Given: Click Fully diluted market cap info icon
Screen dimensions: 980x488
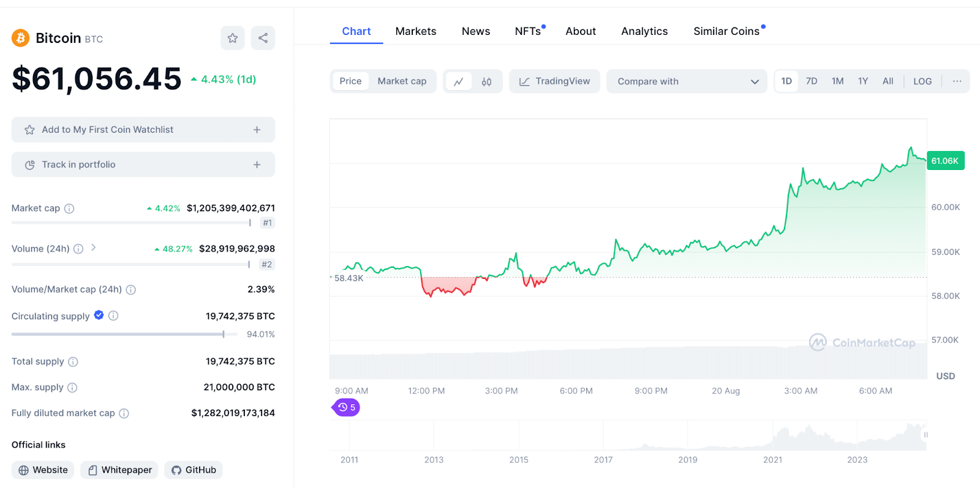Looking at the screenshot, I should coord(124,413).
